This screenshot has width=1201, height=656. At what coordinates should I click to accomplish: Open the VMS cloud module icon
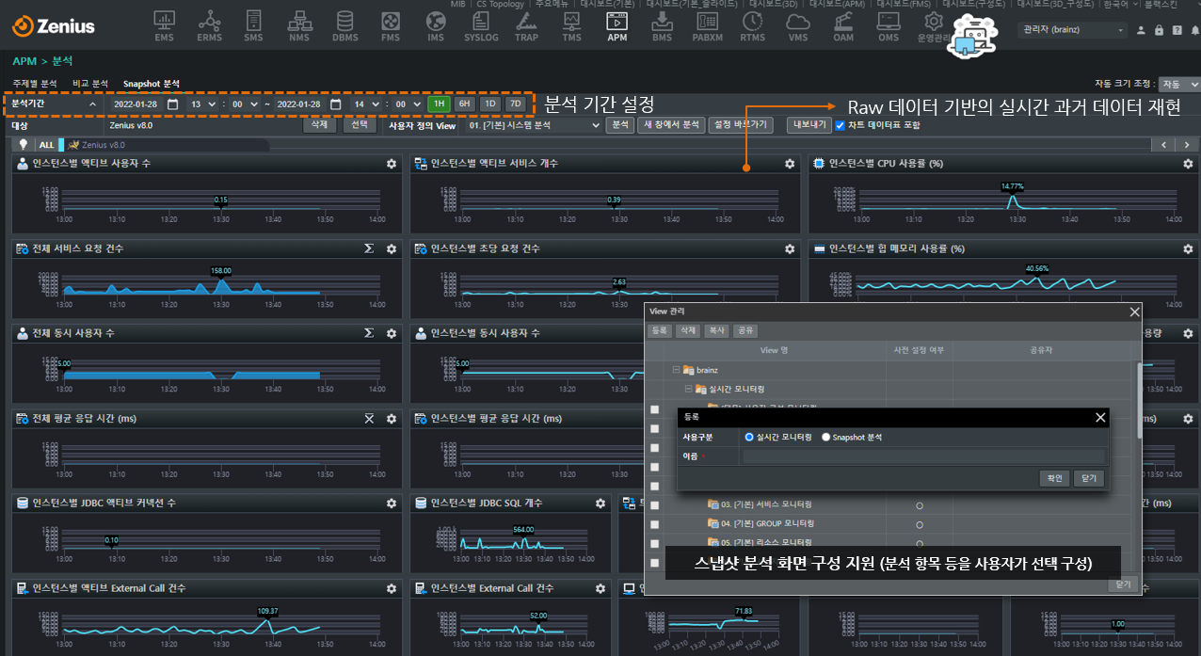click(798, 25)
